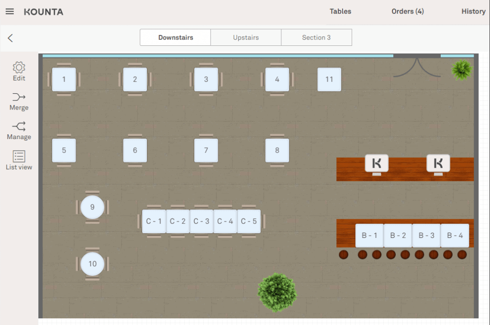490x325 pixels.
Task: Open the Tables page
Action: pyautogui.click(x=340, y=11)
